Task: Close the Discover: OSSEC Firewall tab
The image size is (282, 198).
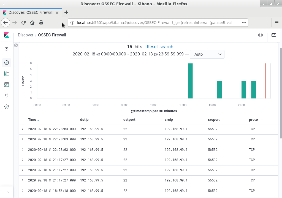Action: [x=57, y=13]
